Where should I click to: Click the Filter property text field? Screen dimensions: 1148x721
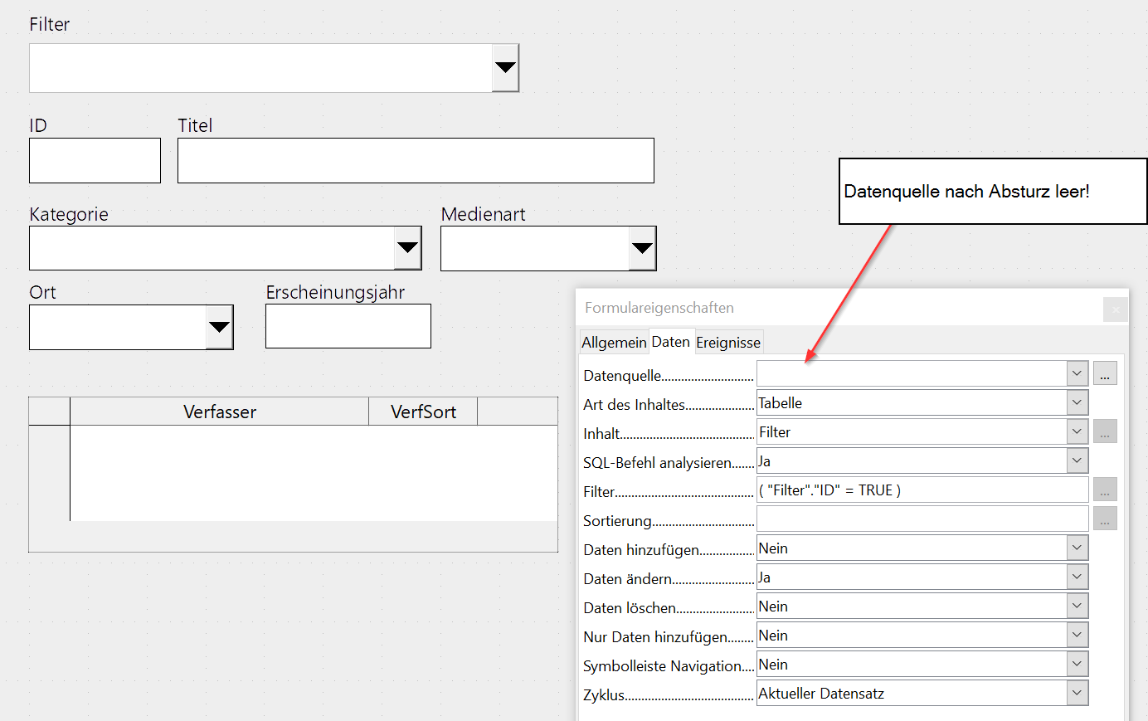[922, 490]
